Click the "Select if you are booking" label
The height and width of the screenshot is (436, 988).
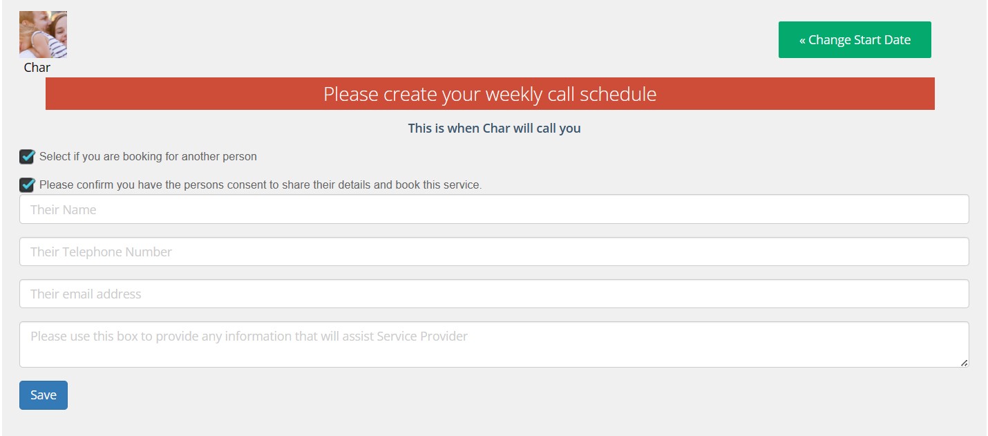click(148, 157)
